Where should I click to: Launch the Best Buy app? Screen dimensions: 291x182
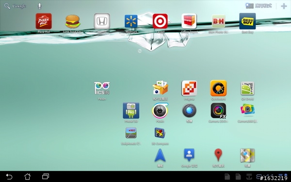247,21
